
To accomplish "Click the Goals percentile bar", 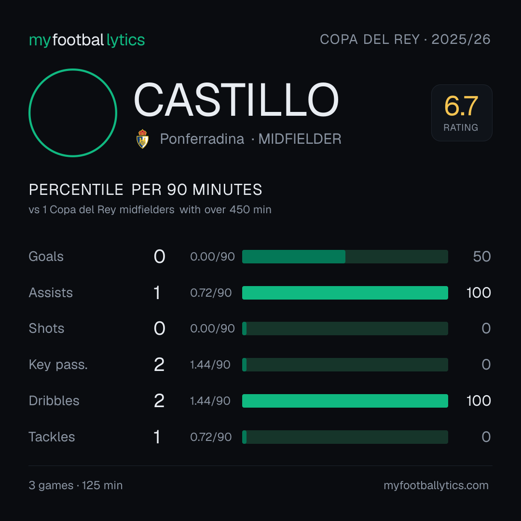I will [x=345, y=257].
